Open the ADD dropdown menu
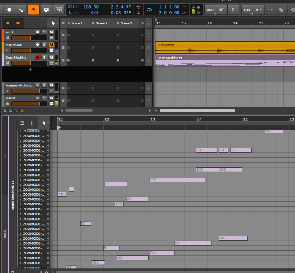The width and height of the screenshot is (295, 273). [x=210, y=10]
